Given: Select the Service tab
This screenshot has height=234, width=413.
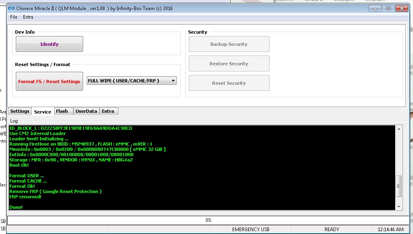Looking at the screenshot, I should 43,112.
